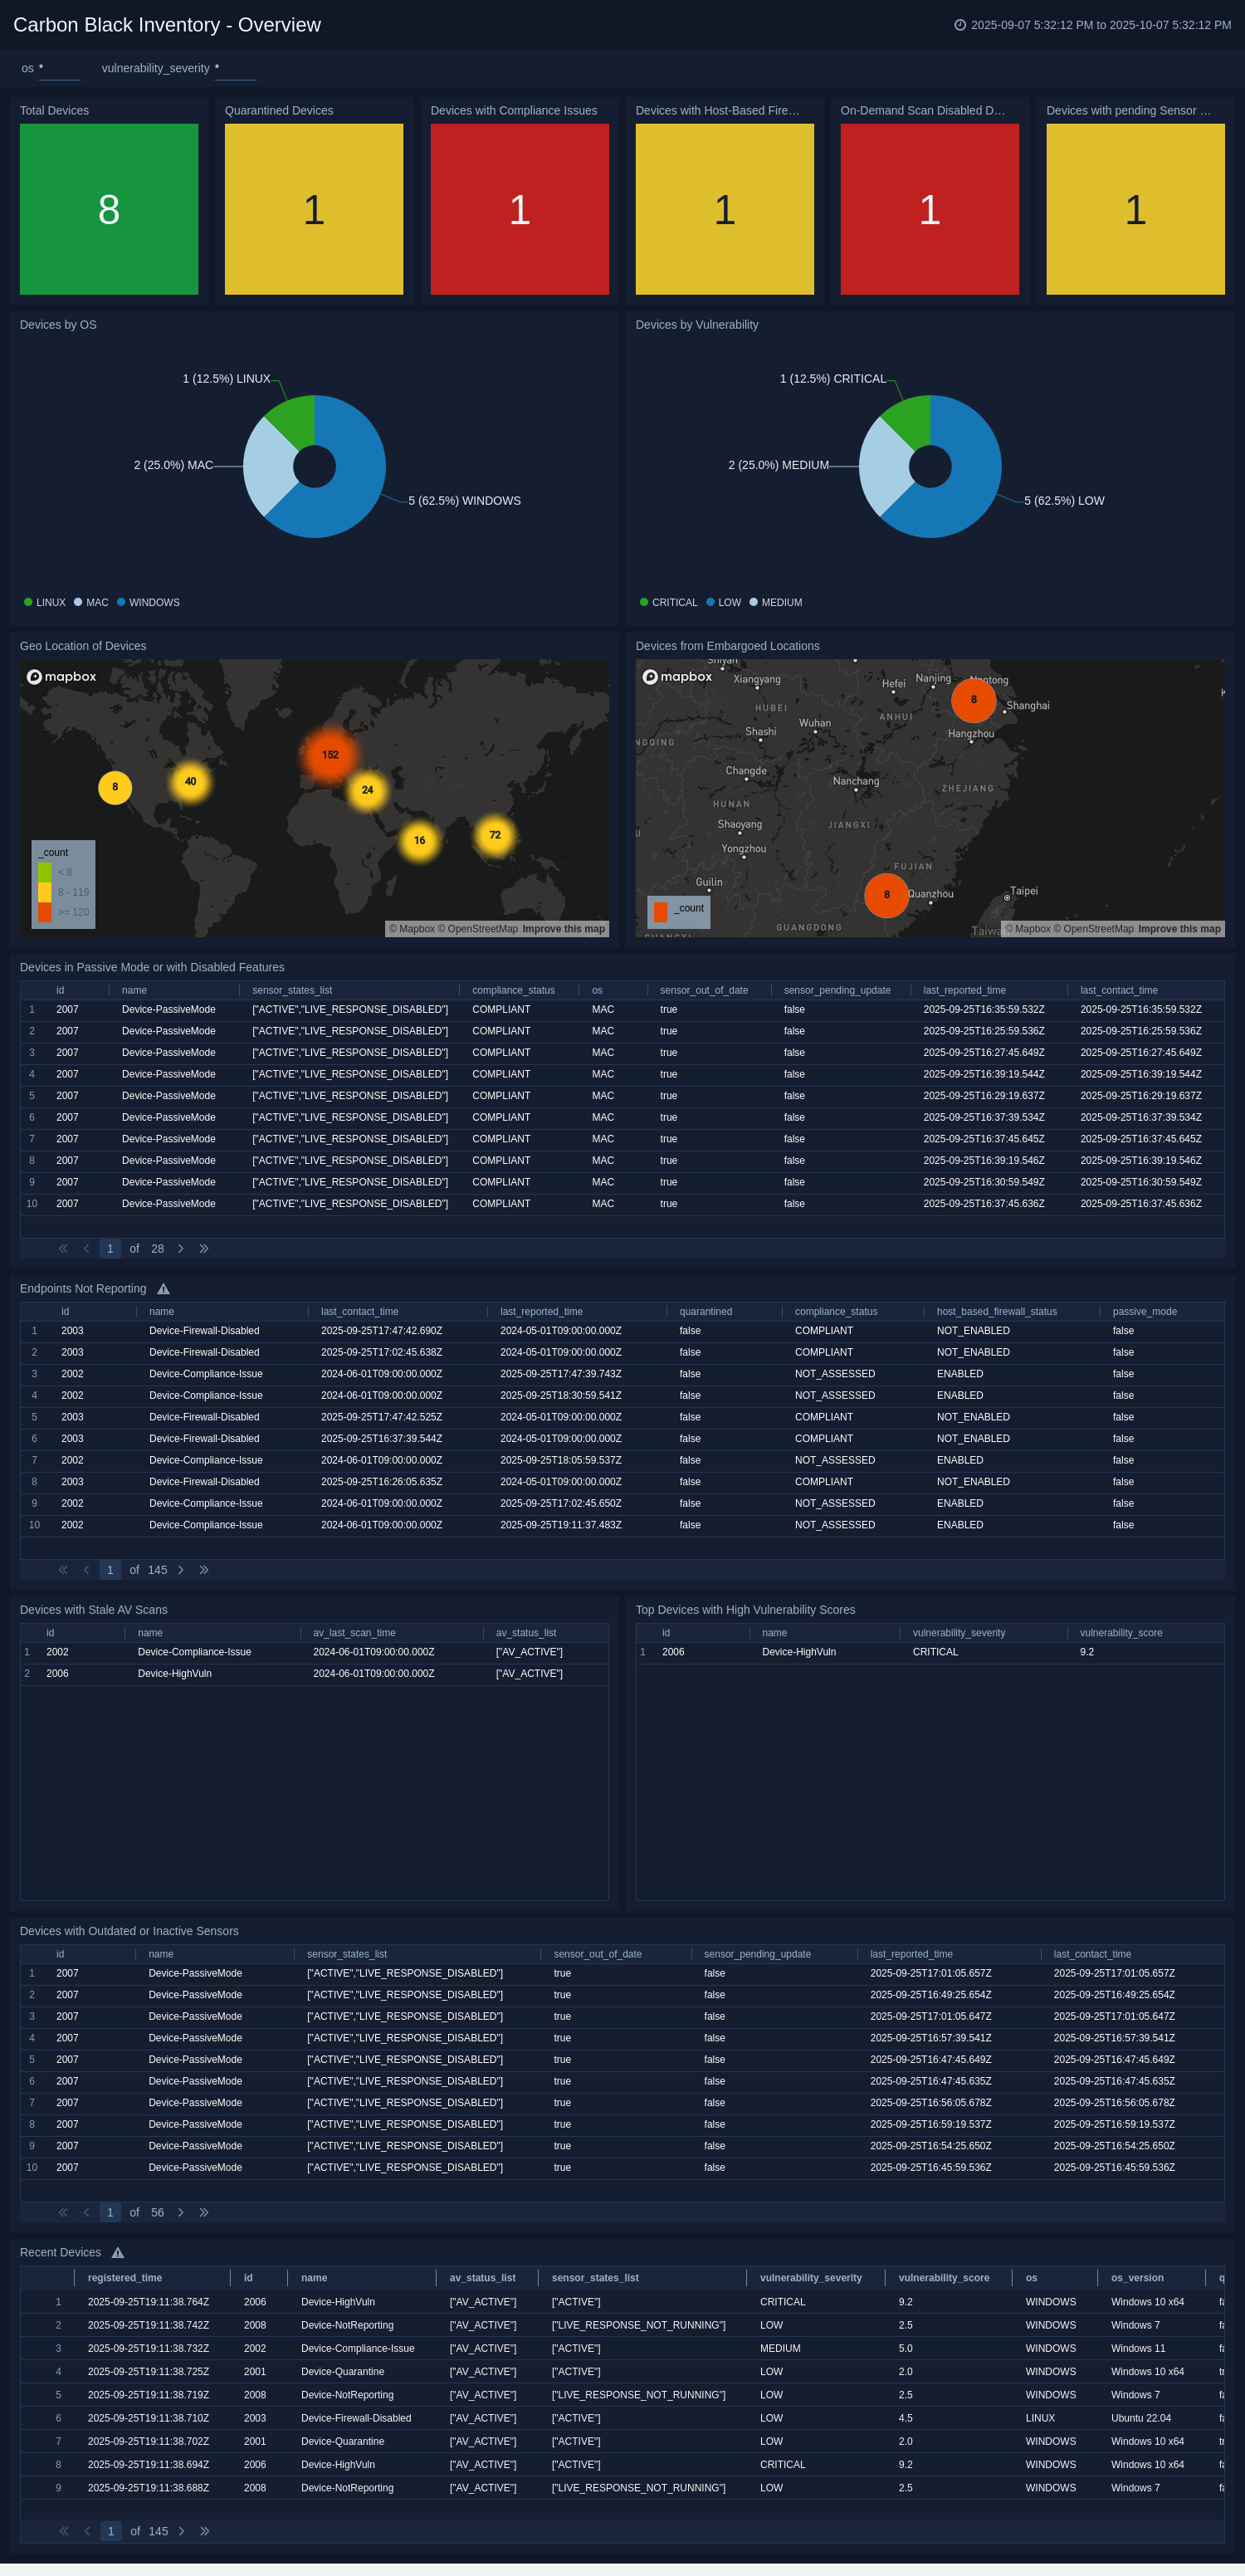Go to last page of Passive Mode table
Viewport: 1245px width, 2576px height.
[x=204, y=1249]
